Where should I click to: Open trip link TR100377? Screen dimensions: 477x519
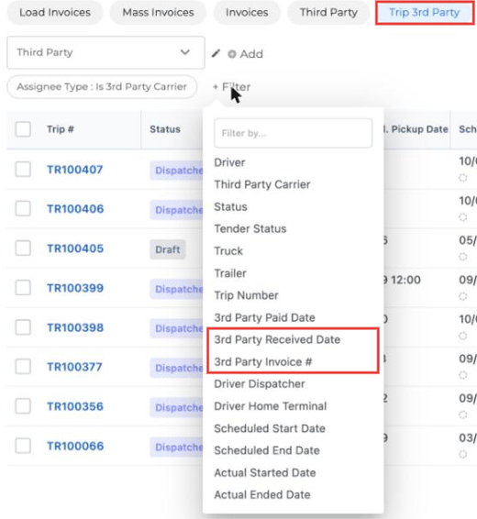pos(74,367)
